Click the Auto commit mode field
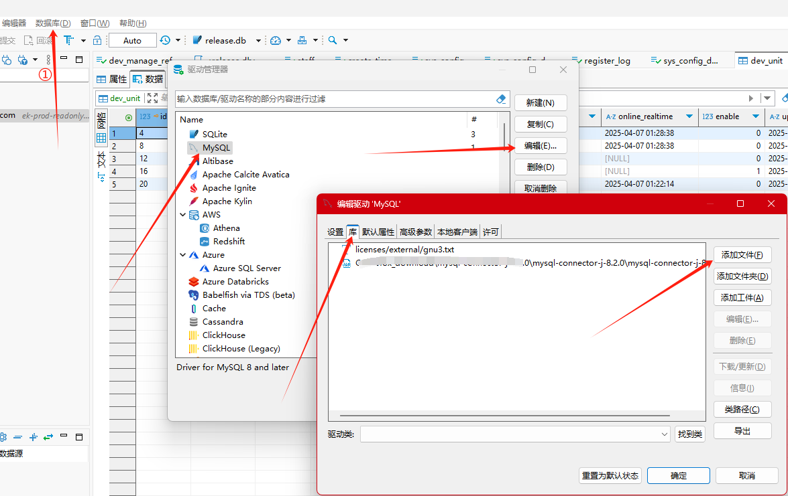The width and height of the screenshot is (788, 496). click(132, 41)
